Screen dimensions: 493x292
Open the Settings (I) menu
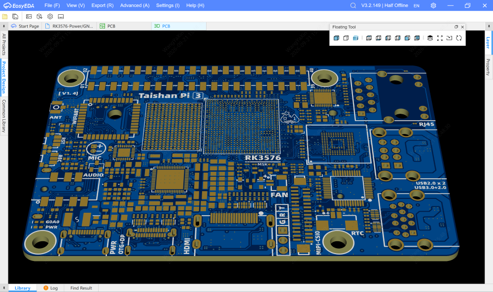tap(168, 5)
